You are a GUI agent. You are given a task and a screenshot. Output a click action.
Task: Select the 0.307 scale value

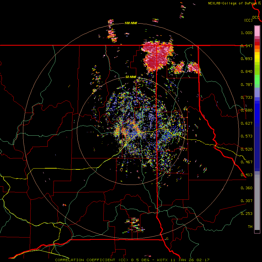point(247,201)
